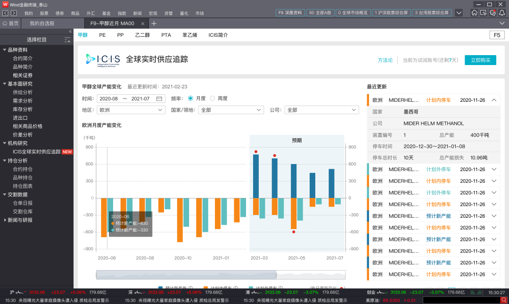The width and height of the screenshot is (509, 304).
Task: Select 供给分析 in the sidebar
Action: point(23,92)
